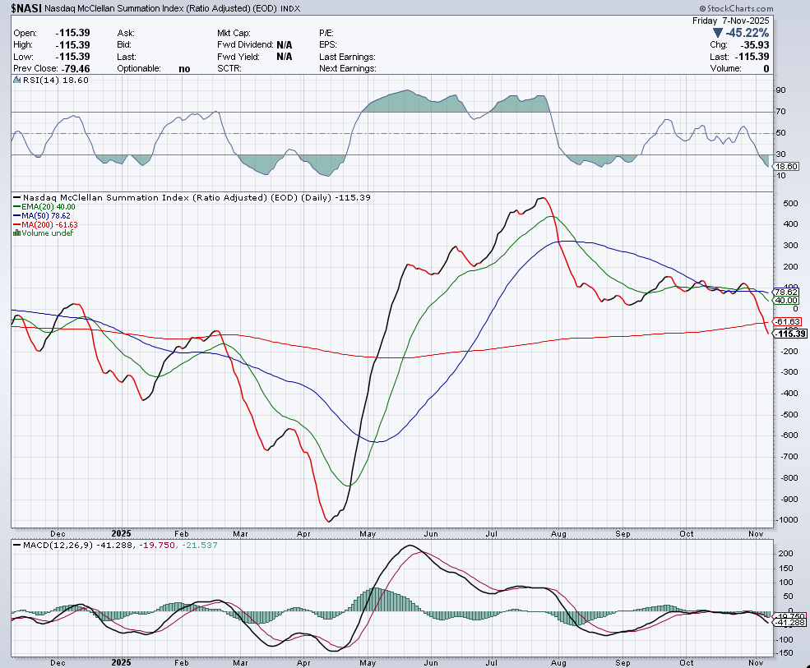This screenshot has height=668, width=810.
Task: Click the -61.63 red price tag on axis
Action: coord(789,321)
